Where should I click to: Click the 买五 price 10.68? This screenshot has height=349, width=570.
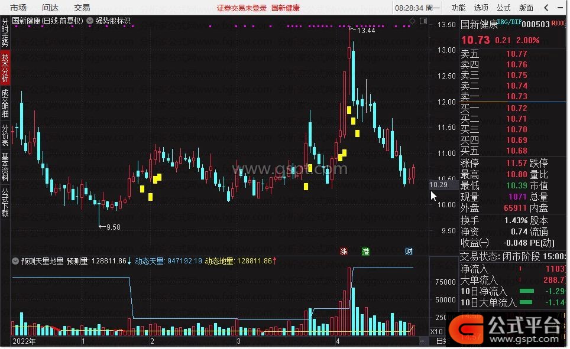517,151
